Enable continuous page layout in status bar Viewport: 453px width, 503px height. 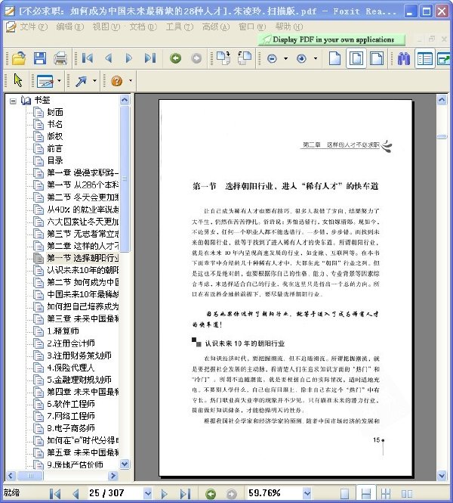(x=366, y=494)
